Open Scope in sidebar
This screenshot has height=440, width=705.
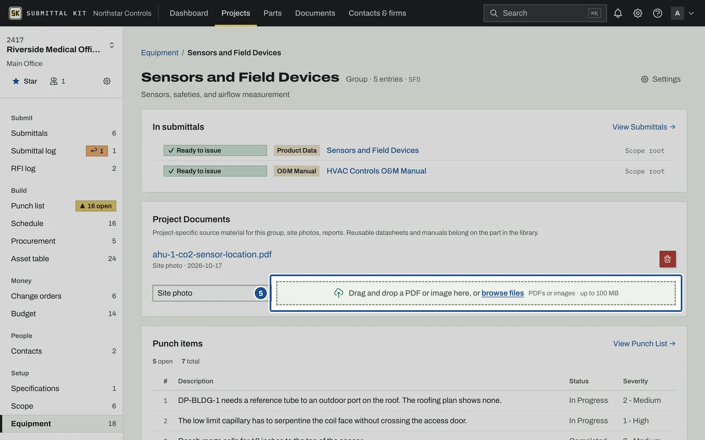(x=62, y=406)
